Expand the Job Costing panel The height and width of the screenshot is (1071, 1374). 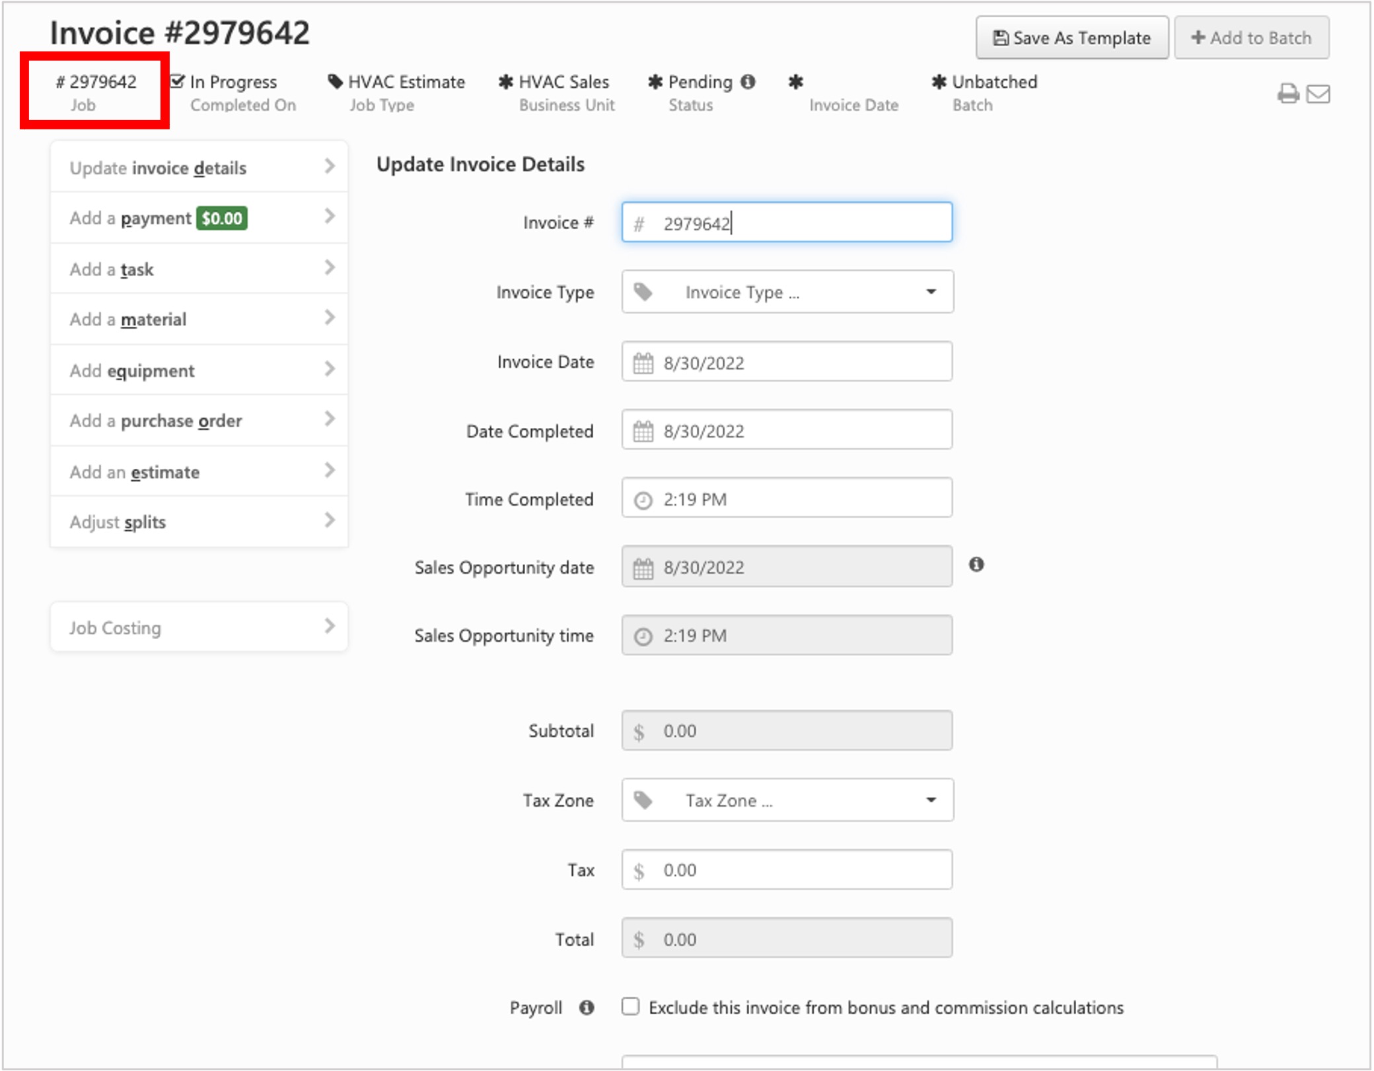(x=199, y=627)
